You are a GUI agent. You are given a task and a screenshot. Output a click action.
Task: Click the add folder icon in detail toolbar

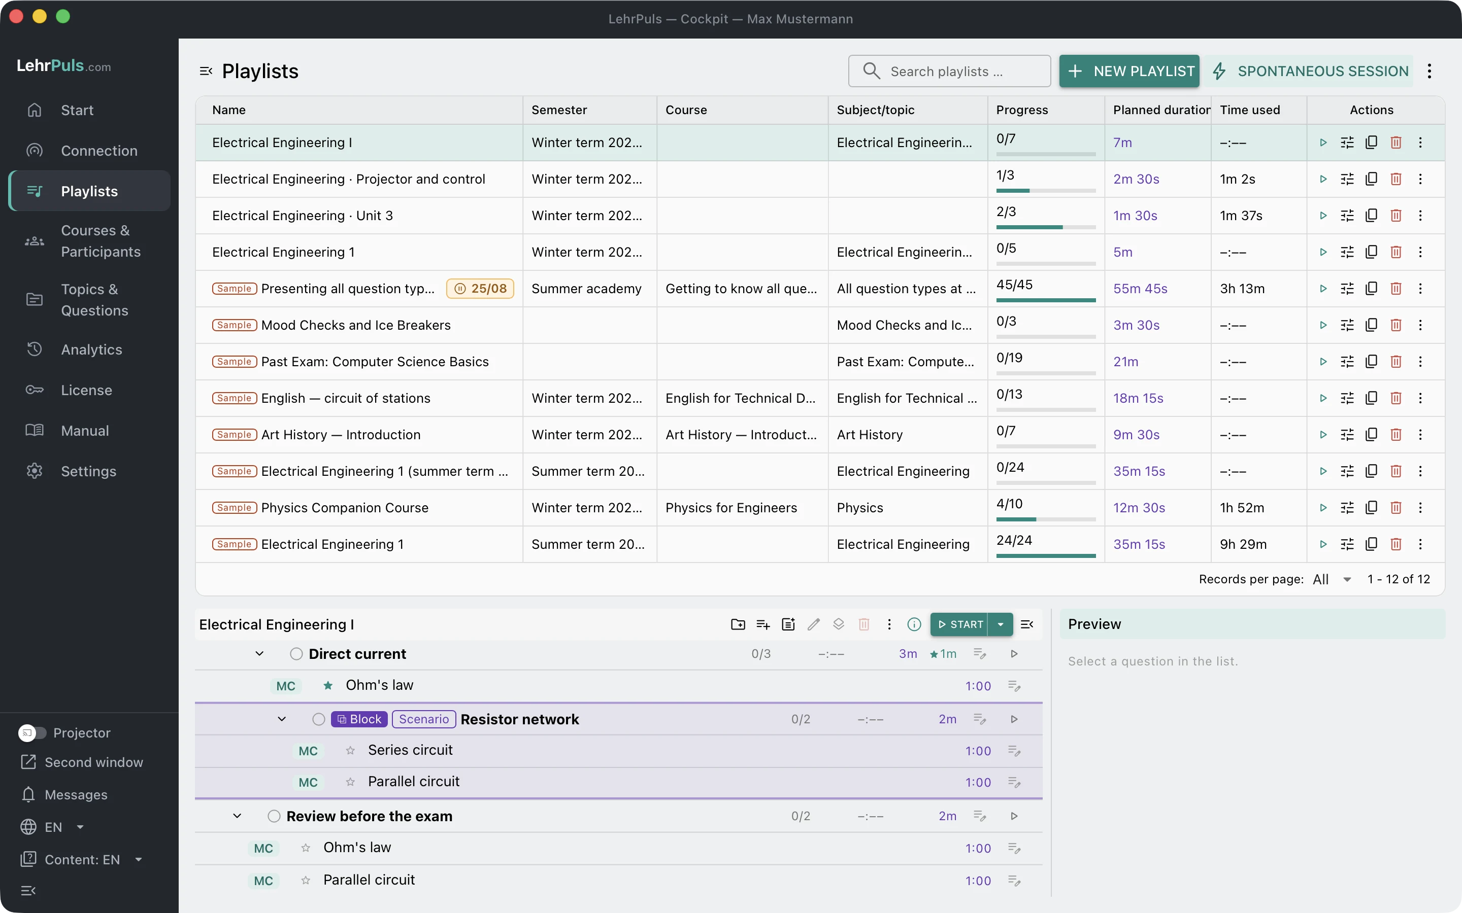738,624
